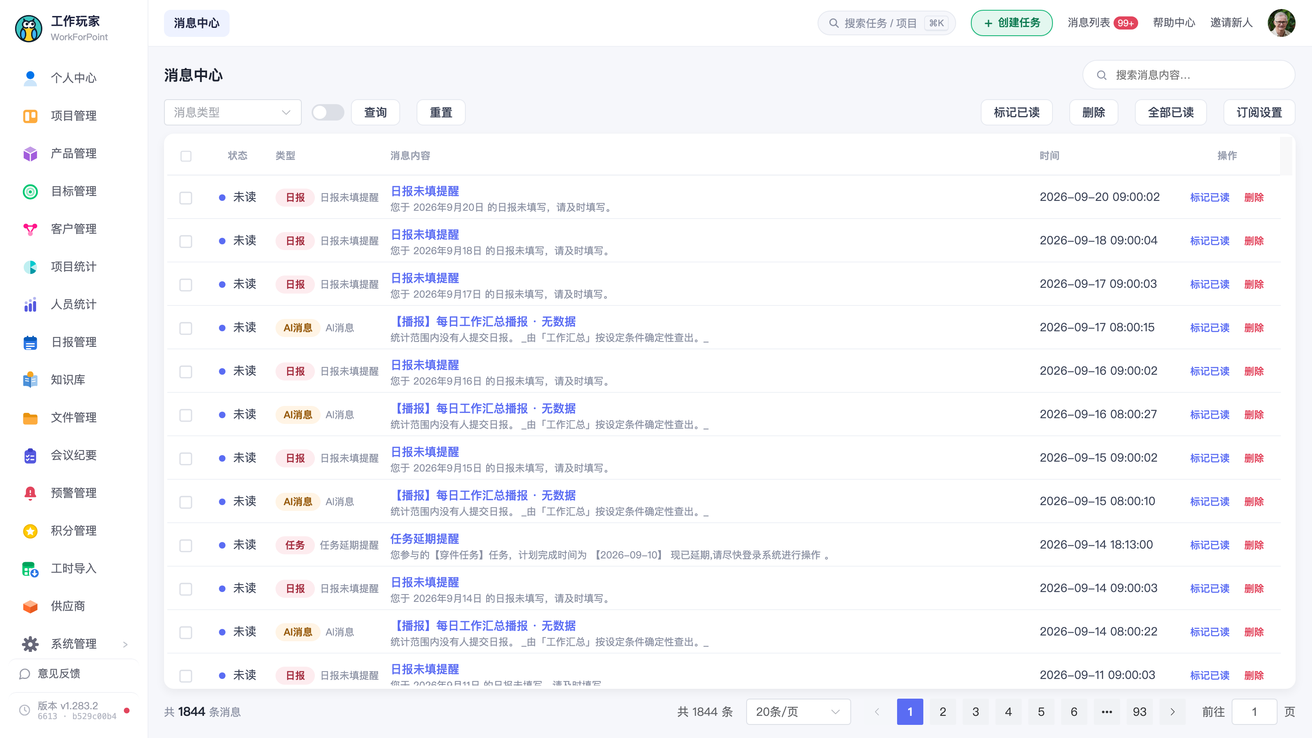Click 删除 link for 2026-09-16 09:00:02 message

(1253, 371)
